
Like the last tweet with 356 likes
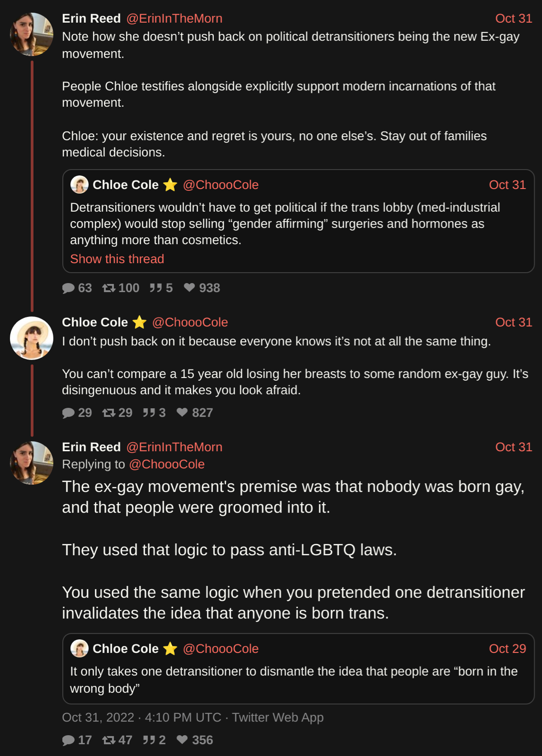[x=182, y=740]
